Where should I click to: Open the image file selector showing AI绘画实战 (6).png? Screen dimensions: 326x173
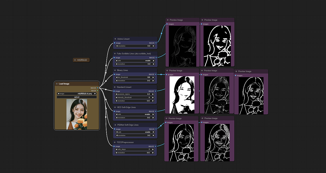pos(77,94)
